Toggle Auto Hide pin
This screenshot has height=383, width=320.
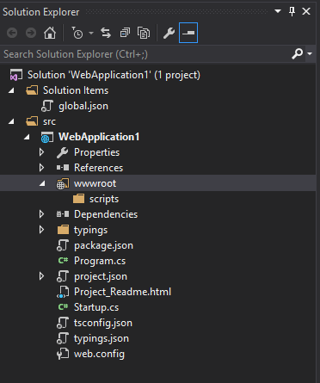(x=292, y=11)
